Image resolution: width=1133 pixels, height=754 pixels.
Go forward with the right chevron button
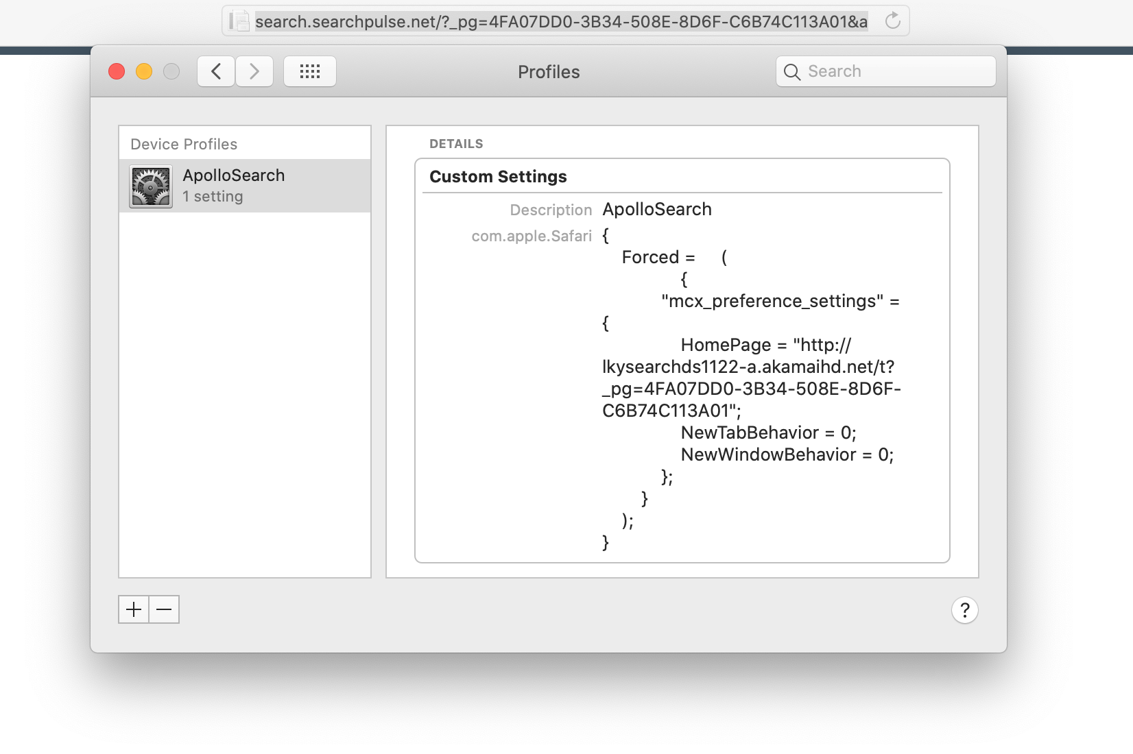254,71
